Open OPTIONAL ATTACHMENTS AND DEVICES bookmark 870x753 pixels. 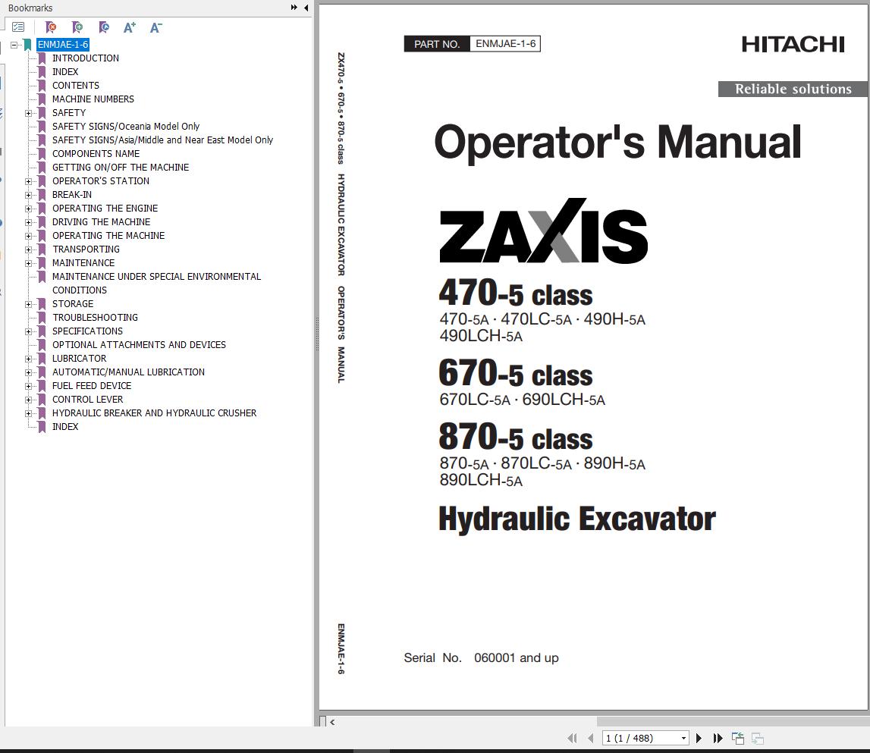click(x=140, y=344)
